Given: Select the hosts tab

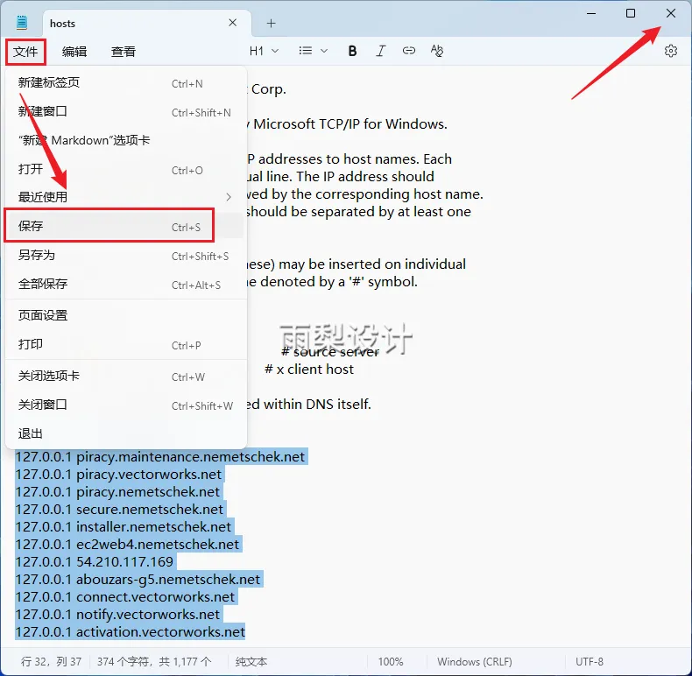Looking at the screenshot, I should (147, 24).
